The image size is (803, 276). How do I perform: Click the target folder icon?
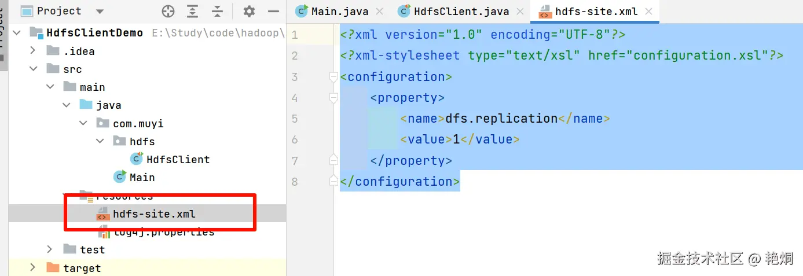coord(53,267)
